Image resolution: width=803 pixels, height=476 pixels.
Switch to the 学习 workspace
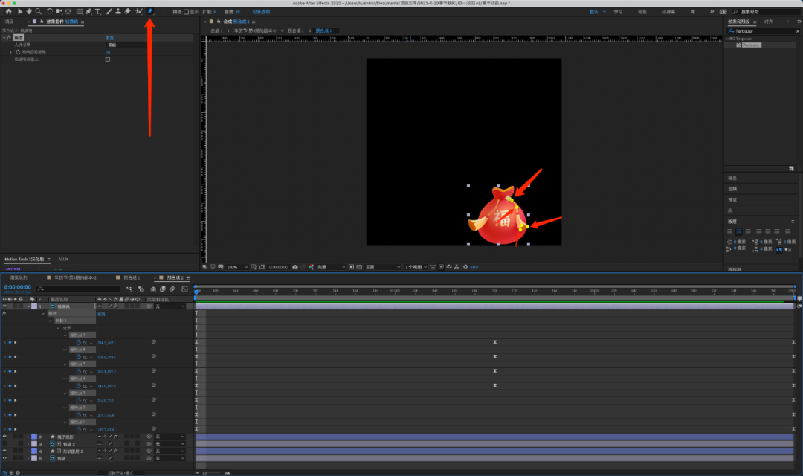(618, 12)
